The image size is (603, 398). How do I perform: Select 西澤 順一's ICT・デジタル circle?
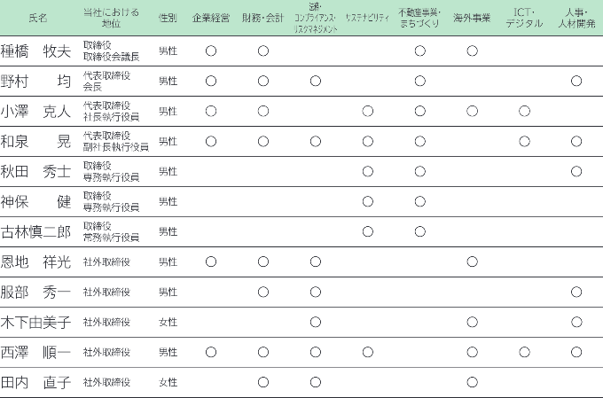524,352
